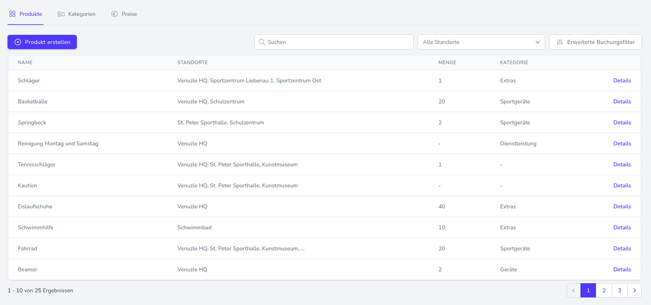Open Details for Basketbälle
Image resolution: width=651 pixels, height=305 pixels.
coord(622,101)
